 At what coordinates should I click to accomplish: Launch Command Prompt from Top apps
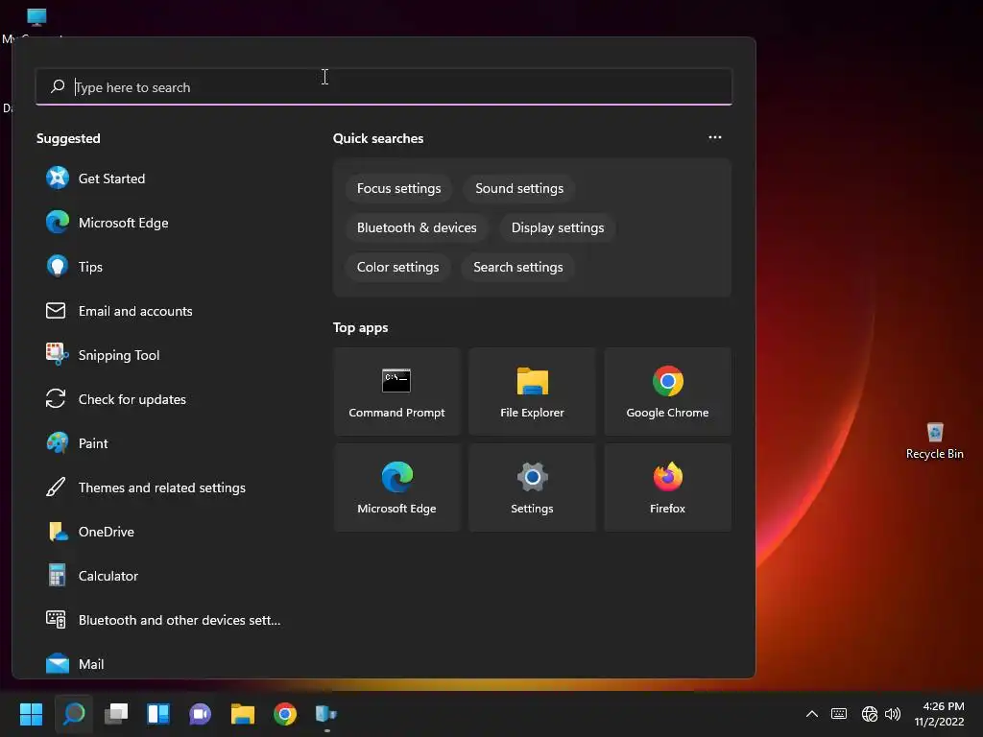pyautogui.click(x=396, y=392)
